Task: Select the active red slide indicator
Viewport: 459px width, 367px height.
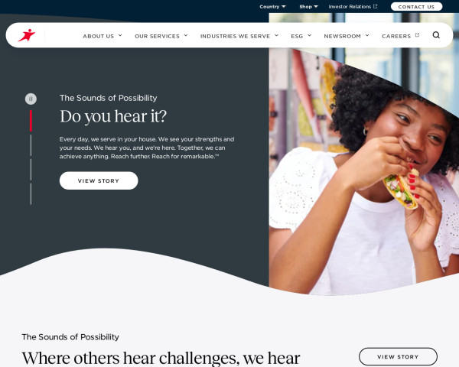Action: pyautogui.click(x=31, y=121)
